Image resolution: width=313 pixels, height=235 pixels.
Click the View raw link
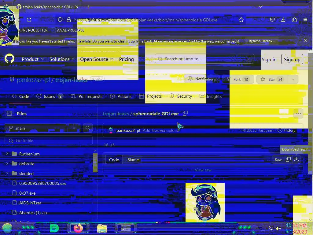tap(203, 170)
